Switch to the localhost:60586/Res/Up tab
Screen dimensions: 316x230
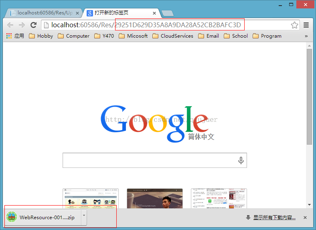click(x=43, y=13)
